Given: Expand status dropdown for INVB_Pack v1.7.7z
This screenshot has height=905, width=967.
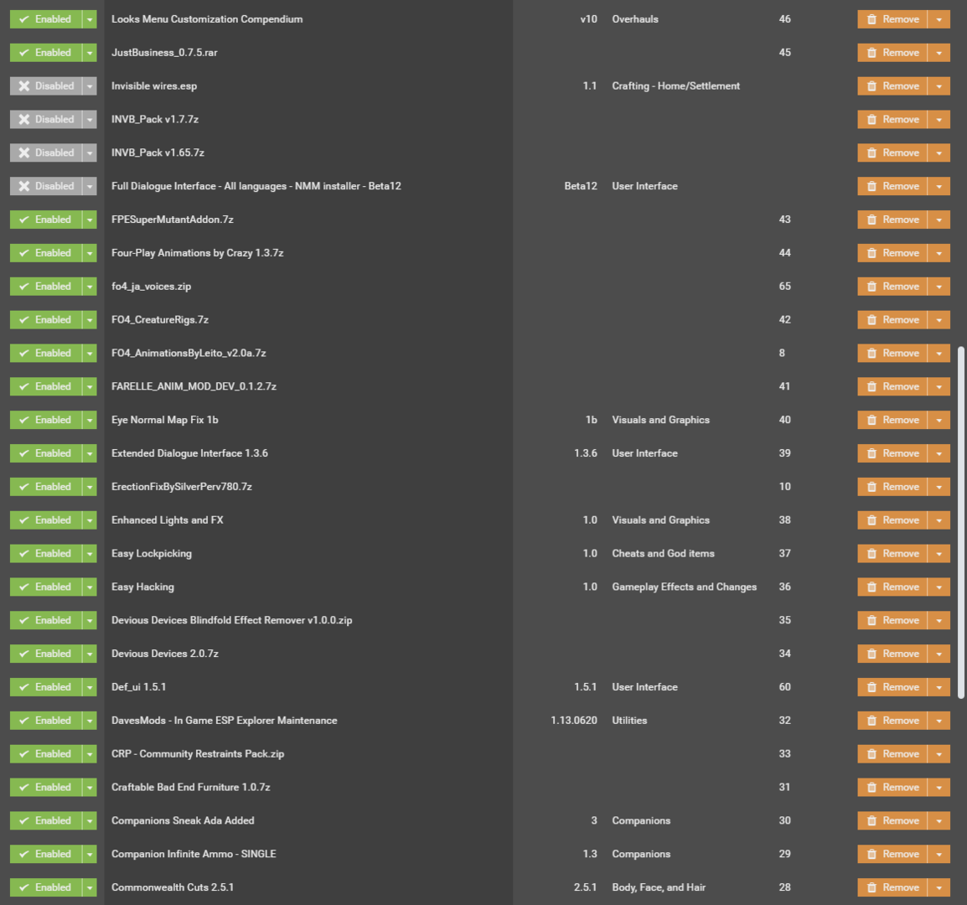Looking at the screenshot, I should [x=90, y=119].
